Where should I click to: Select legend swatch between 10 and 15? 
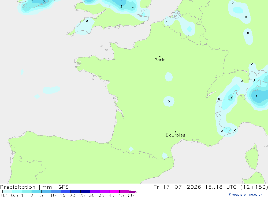(56, 192)
